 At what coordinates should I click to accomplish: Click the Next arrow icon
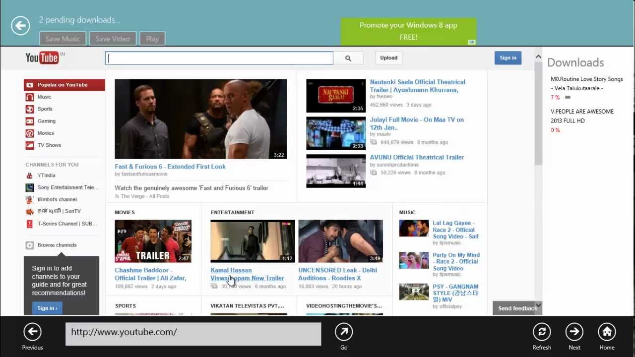tap(574, 332)
